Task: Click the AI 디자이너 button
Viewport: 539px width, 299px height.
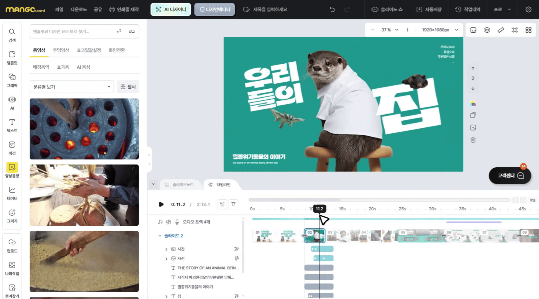Action: point(171,9)
